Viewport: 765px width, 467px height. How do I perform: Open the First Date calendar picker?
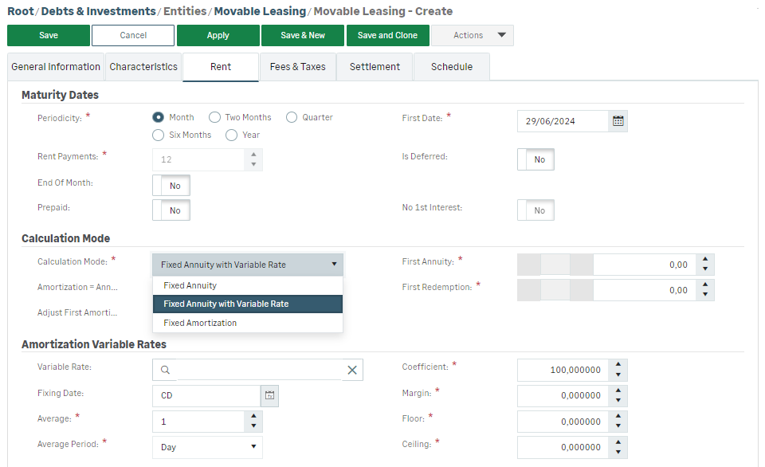tap(618, 121)
